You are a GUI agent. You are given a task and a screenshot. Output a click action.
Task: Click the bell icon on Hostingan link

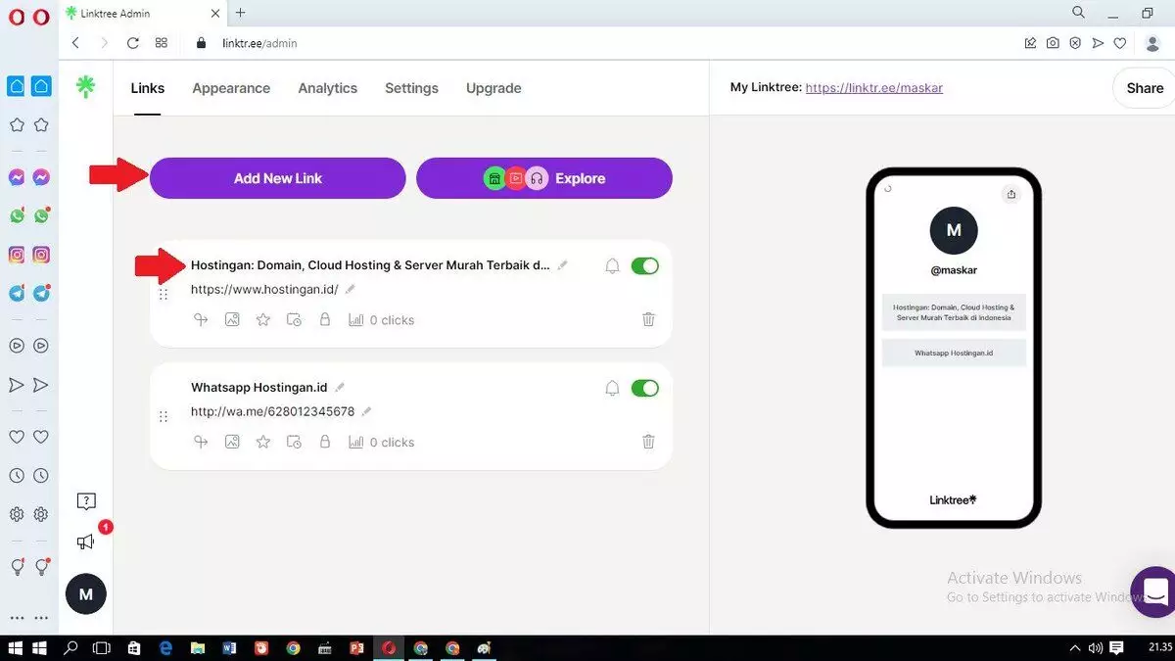tap(612, 266)
